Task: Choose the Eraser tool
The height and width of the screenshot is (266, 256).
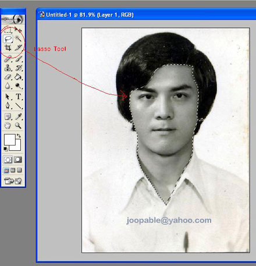Action: click(8, 77)
